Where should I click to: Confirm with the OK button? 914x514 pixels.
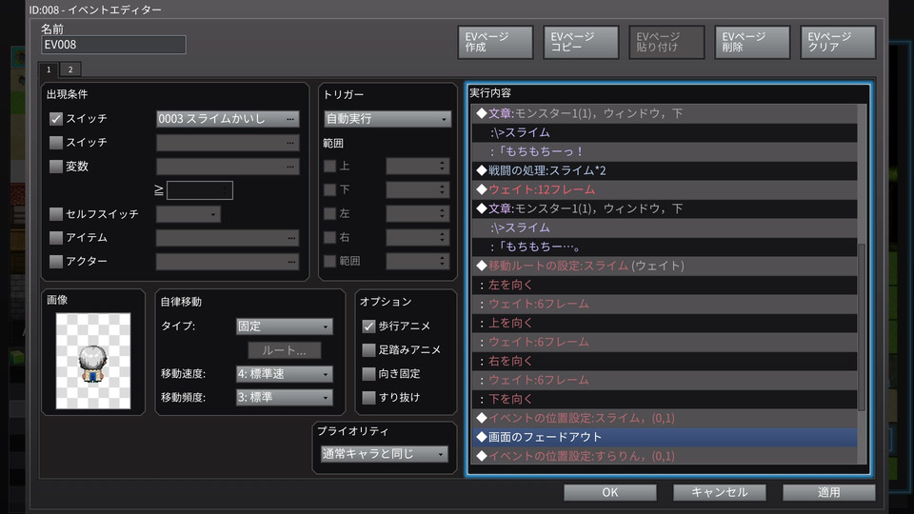tap(610, 492)
